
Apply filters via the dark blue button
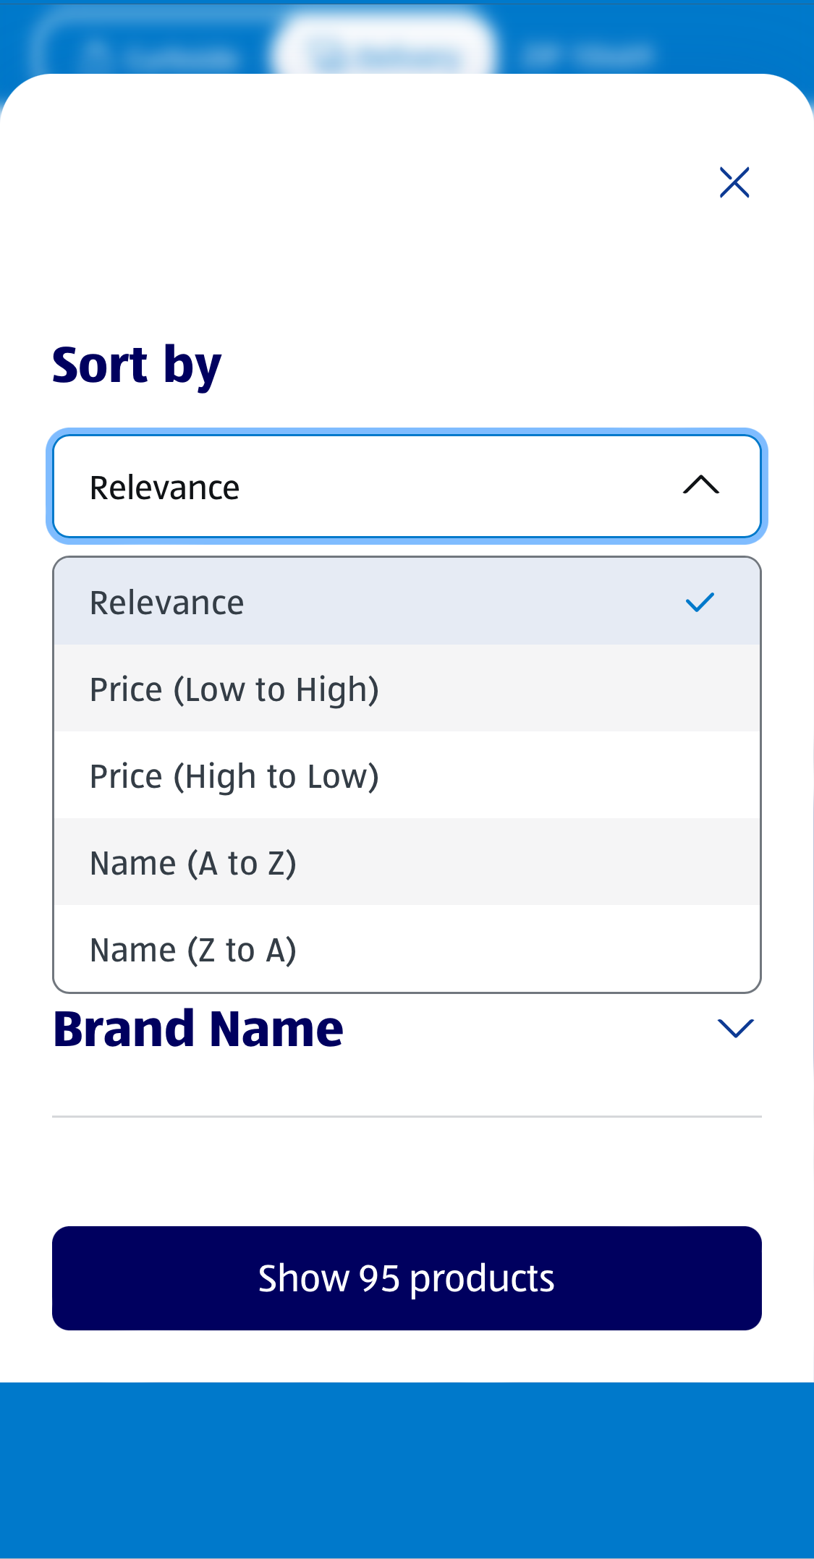(x=407, y=1278)
